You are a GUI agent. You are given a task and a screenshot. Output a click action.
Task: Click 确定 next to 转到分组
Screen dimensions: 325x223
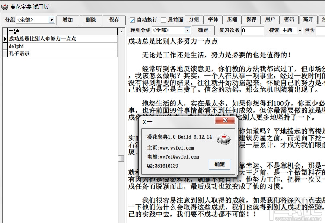point(203,30)
